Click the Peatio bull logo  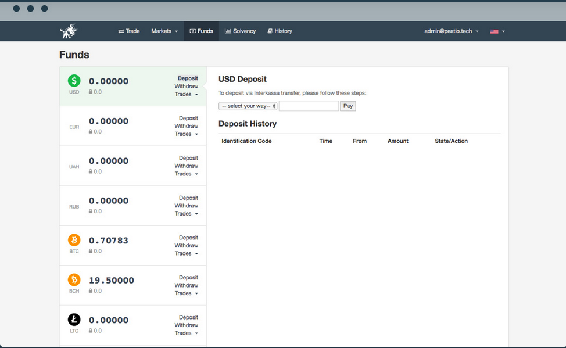coord(69,31)
